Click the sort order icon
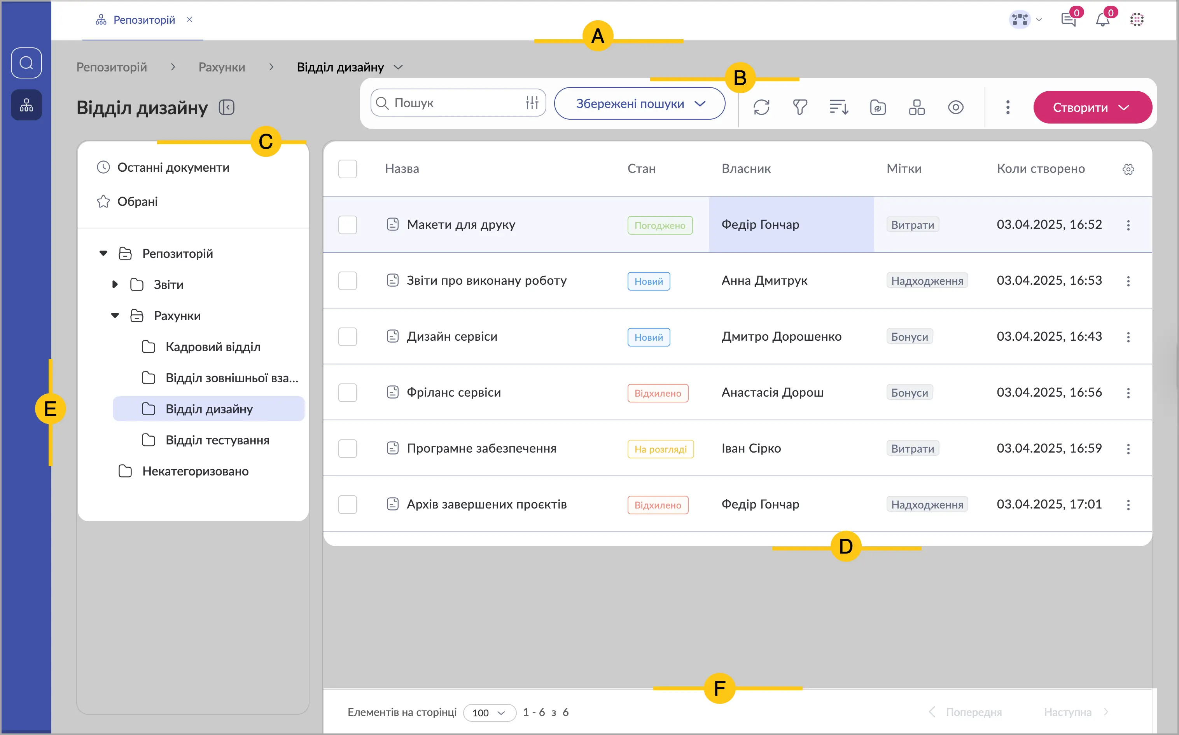 coord(839,107)
